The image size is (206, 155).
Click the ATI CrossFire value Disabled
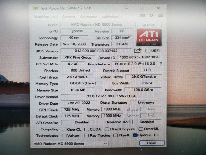coord(82,122)
